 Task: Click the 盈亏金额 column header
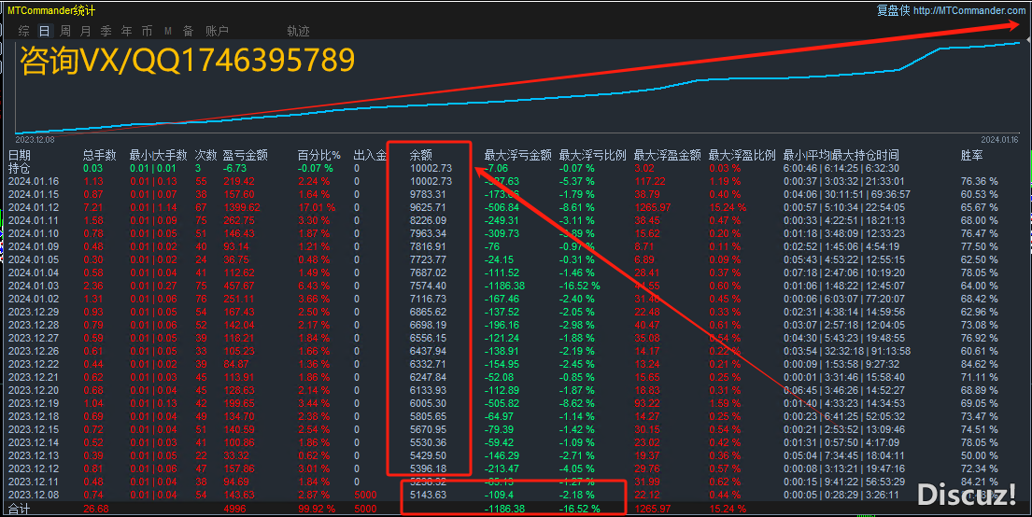click(x=245, y=156)
